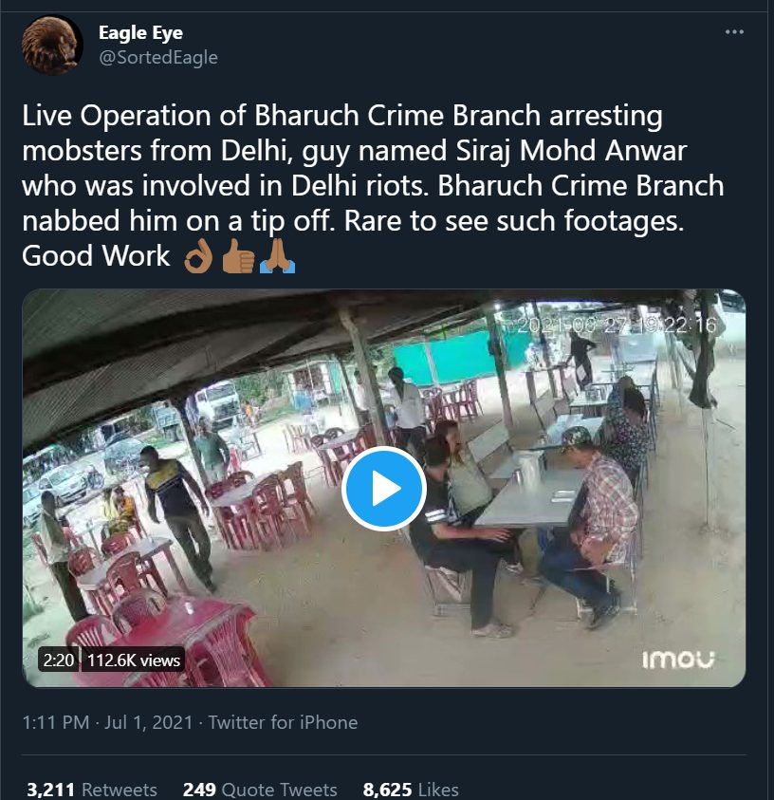
Task: Open Eagle Eye's profile avatar
Action: click(x=52, y=45)
